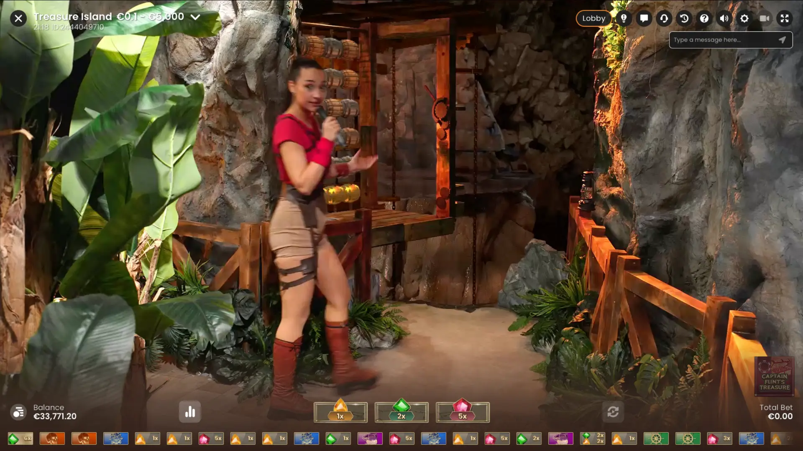Select the green 2x result in history
This screenshot has height=451, width=803.
(x=529, y=438)
